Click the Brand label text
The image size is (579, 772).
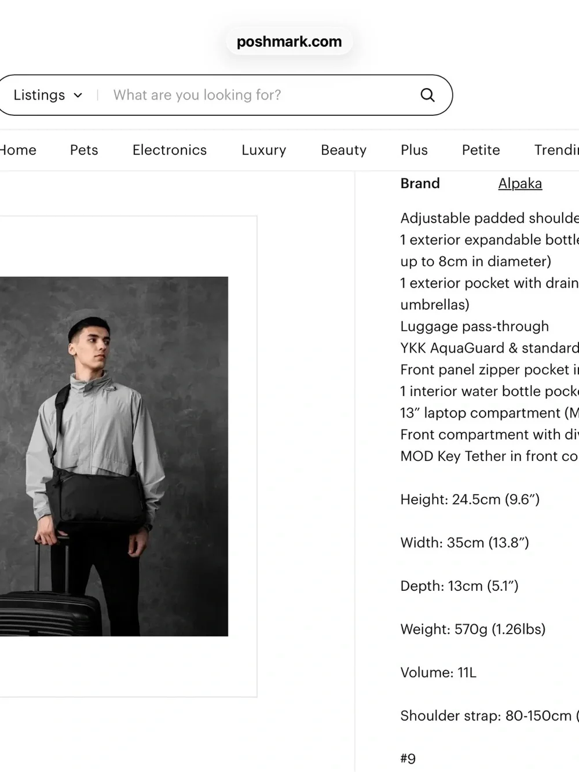420,184
